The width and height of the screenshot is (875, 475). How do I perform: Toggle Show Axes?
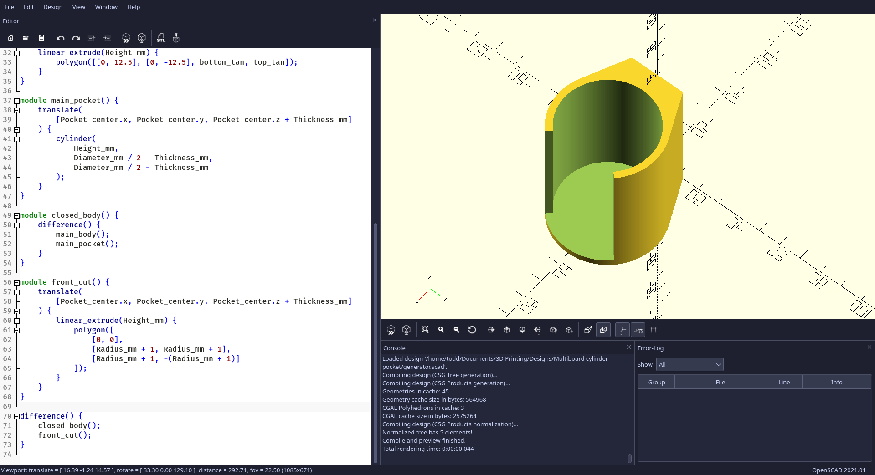(623, 330)
